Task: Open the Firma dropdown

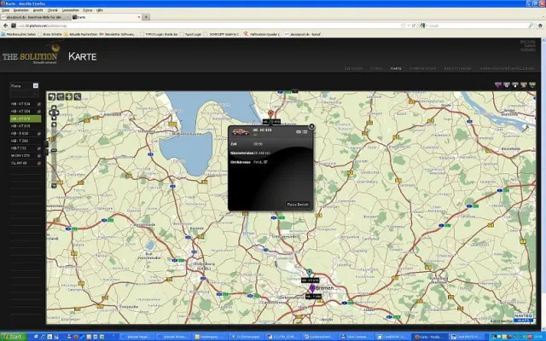Action: pos(36,86)
